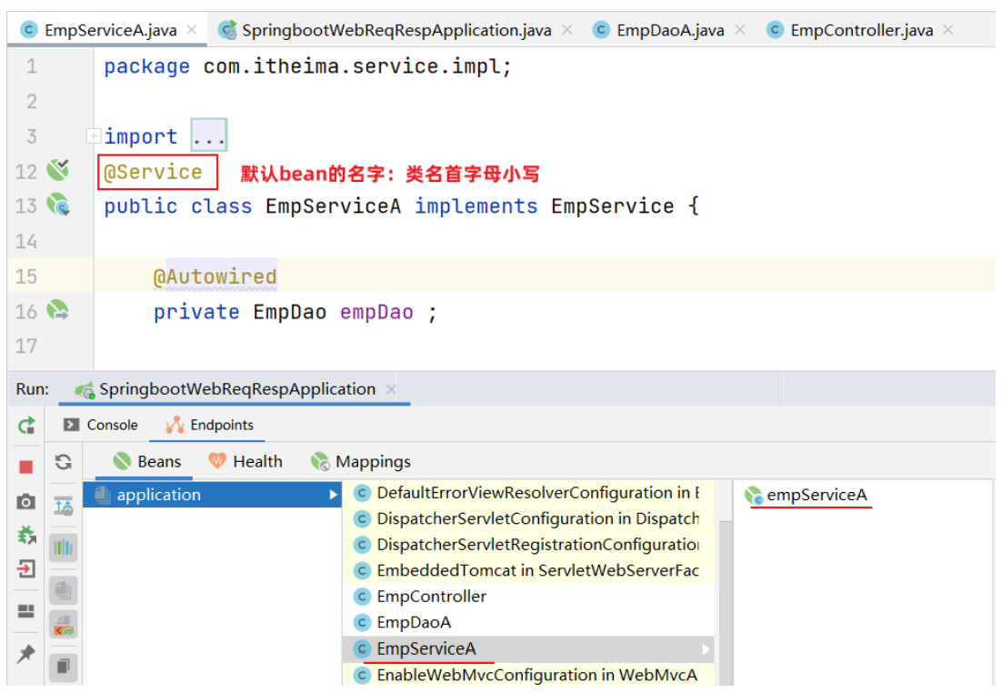This screenshot has width=1002, height=693.
Task: Click the @Service annotation in code
Action: click(153, 172)
